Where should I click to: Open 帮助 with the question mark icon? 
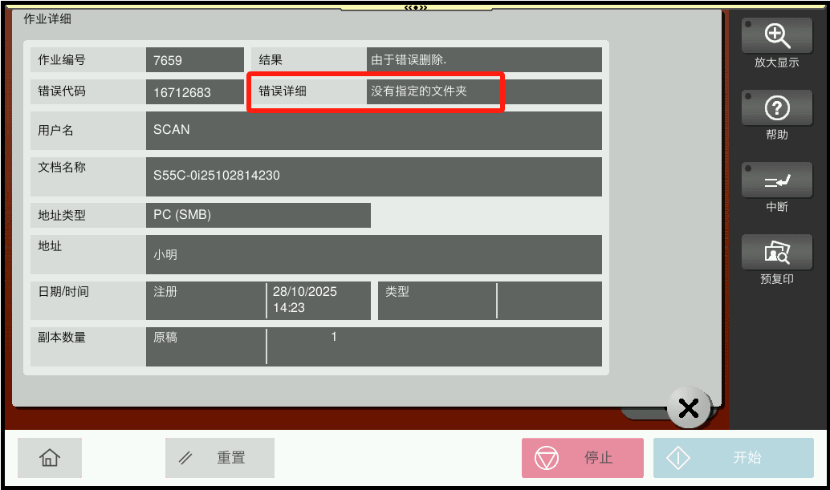(776, 108)
